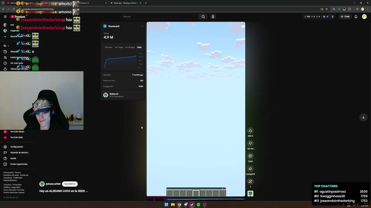Open the Chrome tab search dropdown

tap(3, 3)
